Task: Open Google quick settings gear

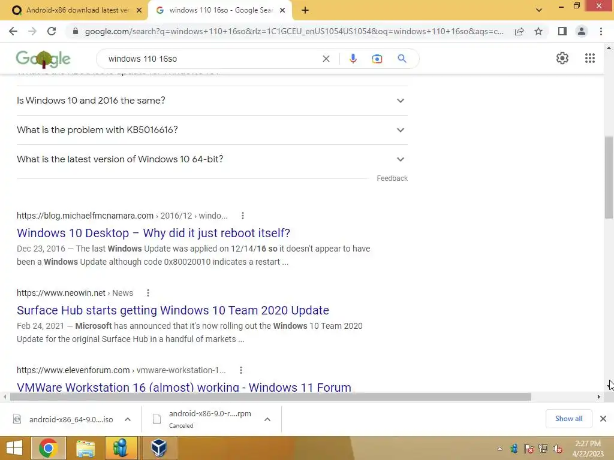Action: pos(562,58)
